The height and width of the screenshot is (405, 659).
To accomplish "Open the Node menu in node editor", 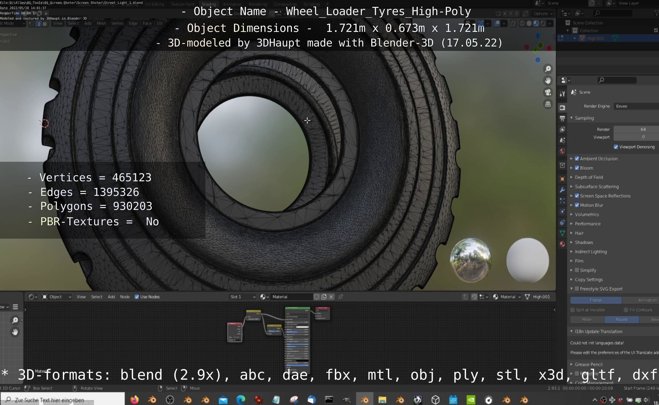I will click(124, 297).
